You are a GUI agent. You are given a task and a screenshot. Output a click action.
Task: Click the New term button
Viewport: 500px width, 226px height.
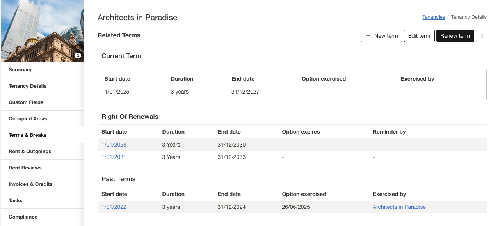pos(381,36)
